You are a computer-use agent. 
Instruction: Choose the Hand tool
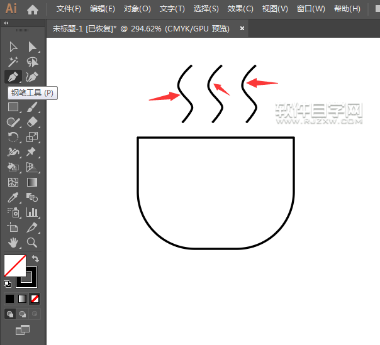click(x=12, y=243)
